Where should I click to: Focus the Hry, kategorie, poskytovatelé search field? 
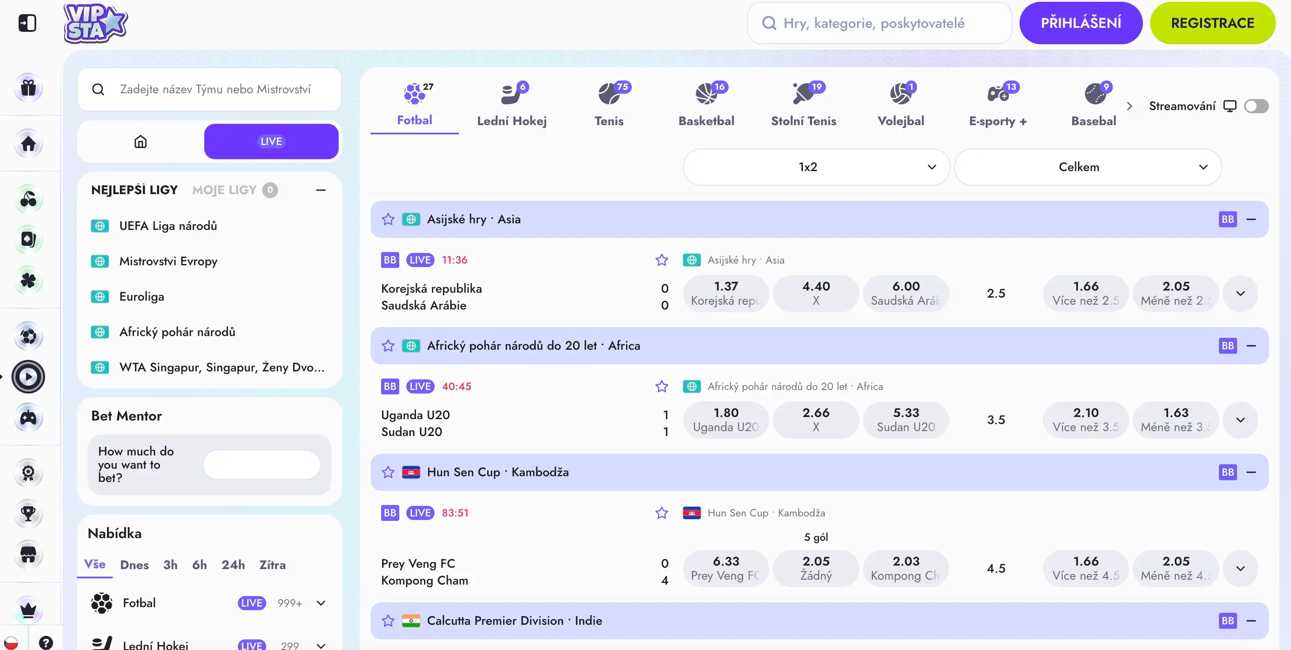pos(879,23)
